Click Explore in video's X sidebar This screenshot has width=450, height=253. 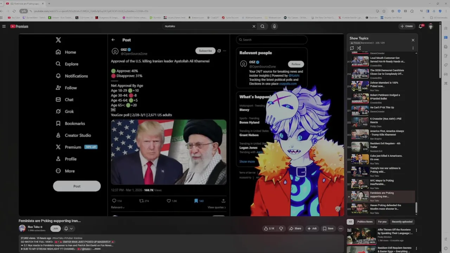coord(67,64)
